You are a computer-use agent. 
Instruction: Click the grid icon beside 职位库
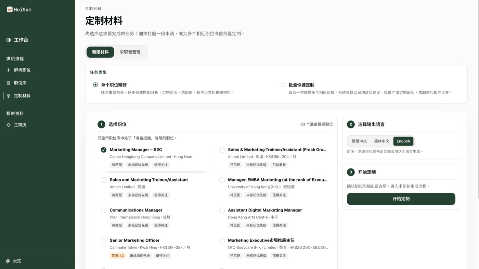click(x=9, y=83)
